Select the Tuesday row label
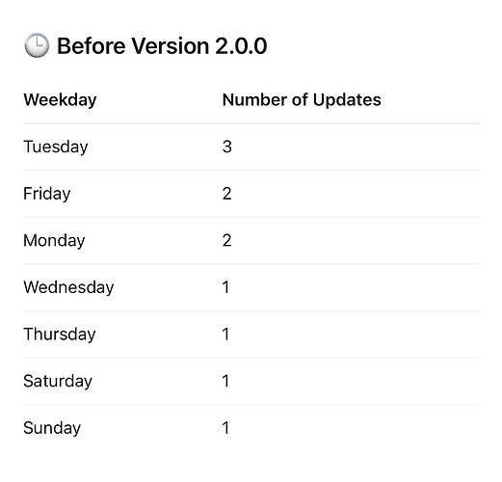The width and height of the screenshot is (502, 482). [56, 147]
